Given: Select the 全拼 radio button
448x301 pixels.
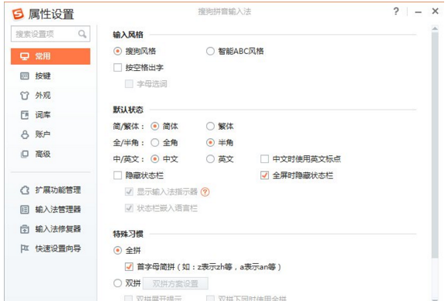Looking at the screenshot, I should coord(117,251).
